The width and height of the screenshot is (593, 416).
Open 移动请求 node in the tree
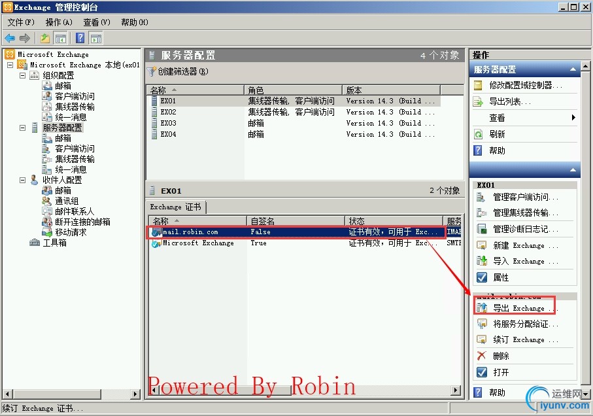click(x=71, y=232)
